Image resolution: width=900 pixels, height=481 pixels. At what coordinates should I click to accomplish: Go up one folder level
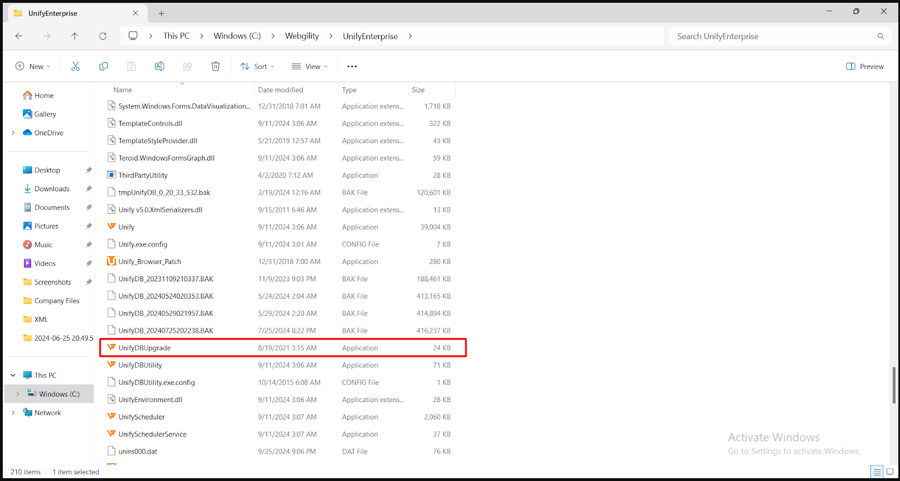tap(74, 36)
